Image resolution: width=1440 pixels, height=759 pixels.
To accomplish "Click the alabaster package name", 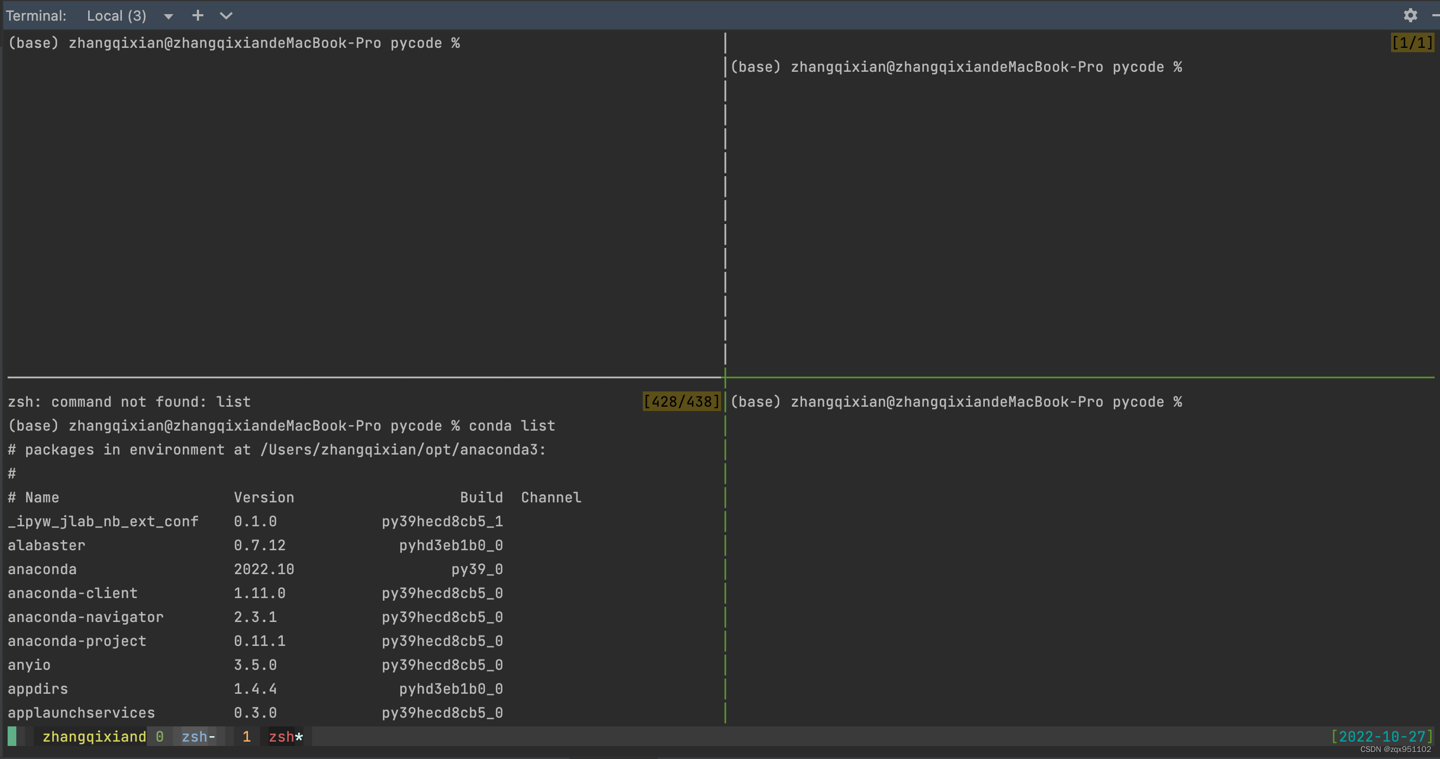I will (46, 545).
